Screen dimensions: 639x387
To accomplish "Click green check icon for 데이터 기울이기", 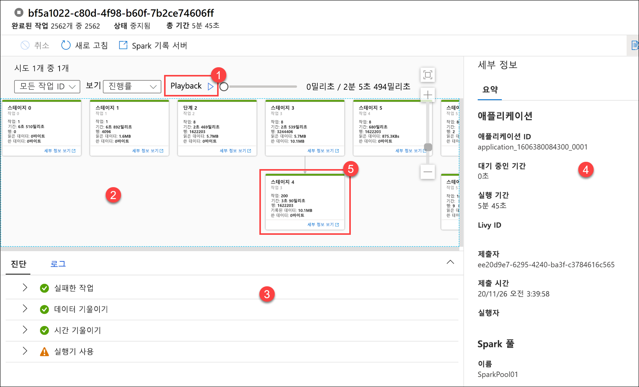I will point(45,309).
